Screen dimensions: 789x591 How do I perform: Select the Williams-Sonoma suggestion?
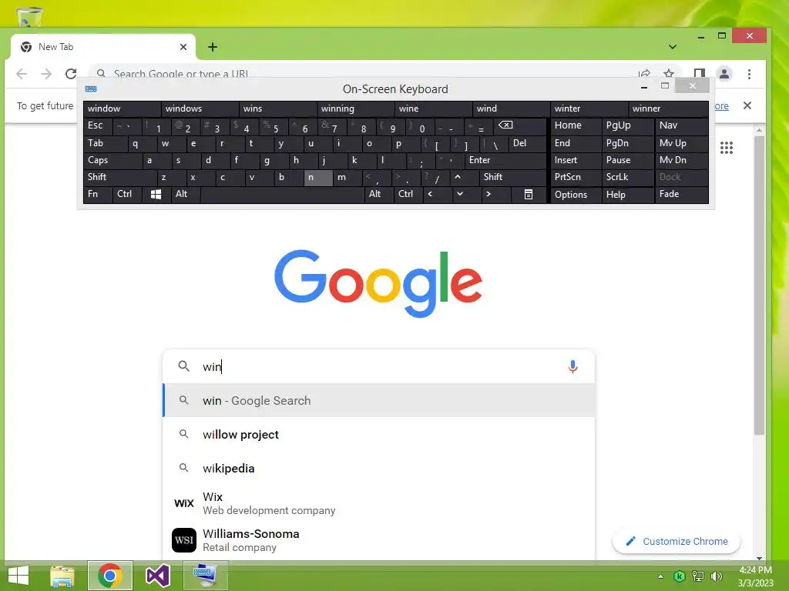[x=379, y=540]
